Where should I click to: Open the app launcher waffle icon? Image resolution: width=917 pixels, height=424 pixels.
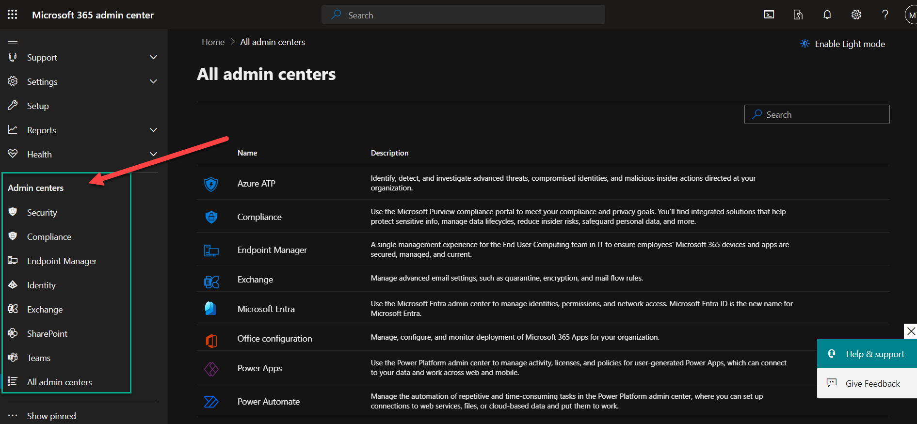tap(13, 15)
